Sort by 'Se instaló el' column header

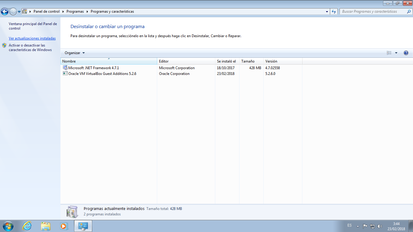pyautogui.click(x=227, y=61)
